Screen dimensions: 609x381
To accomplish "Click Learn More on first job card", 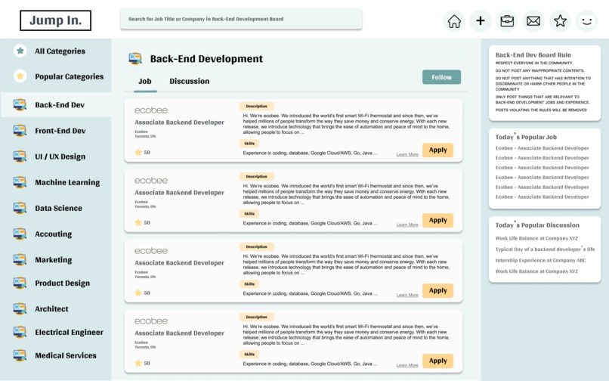I will tap(407, 154).
